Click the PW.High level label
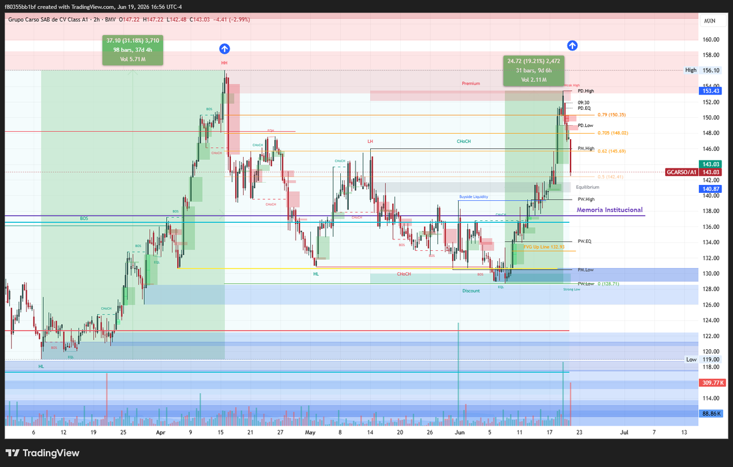 (x=586, y=199)
